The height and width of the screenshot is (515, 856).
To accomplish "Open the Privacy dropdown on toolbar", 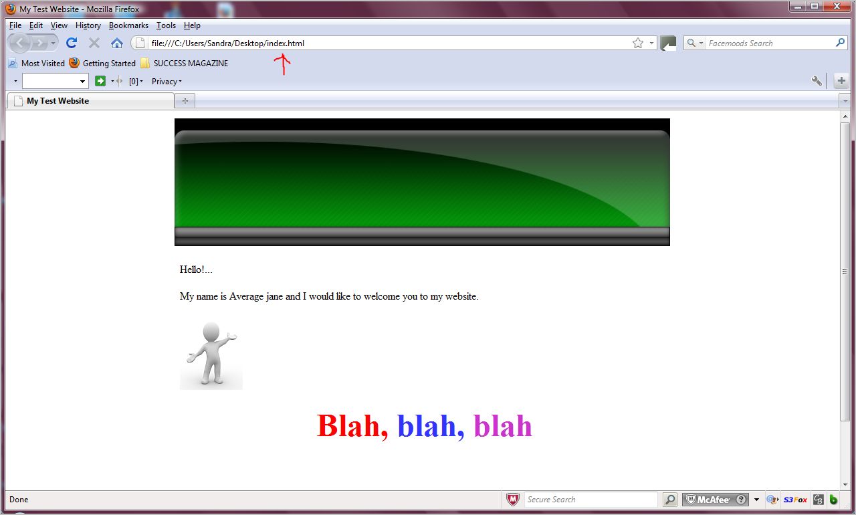I will [167, 82].
